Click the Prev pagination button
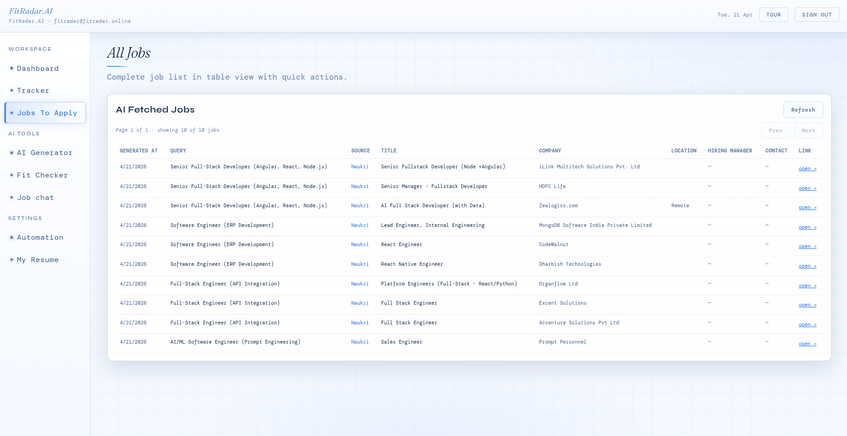 776,130
